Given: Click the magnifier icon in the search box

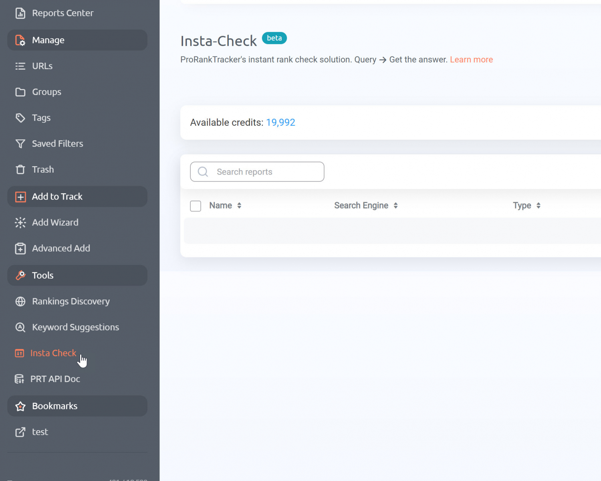Looking at the screenshot, I should point(203,172).
